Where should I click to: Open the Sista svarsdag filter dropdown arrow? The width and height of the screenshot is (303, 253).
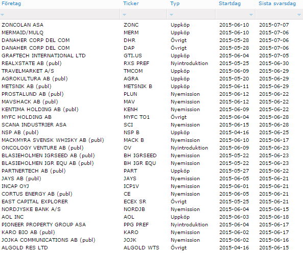299,15
